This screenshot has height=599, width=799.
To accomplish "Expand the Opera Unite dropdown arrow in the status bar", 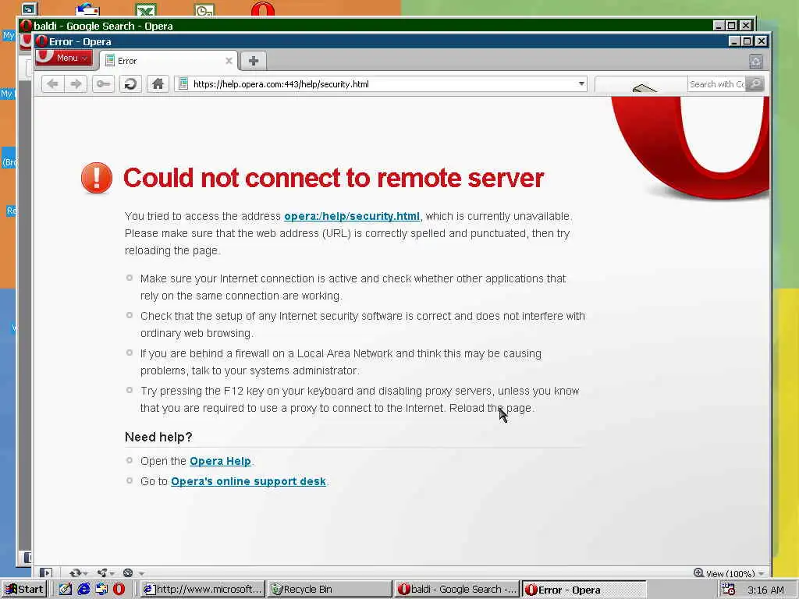I will click(112, 573).
